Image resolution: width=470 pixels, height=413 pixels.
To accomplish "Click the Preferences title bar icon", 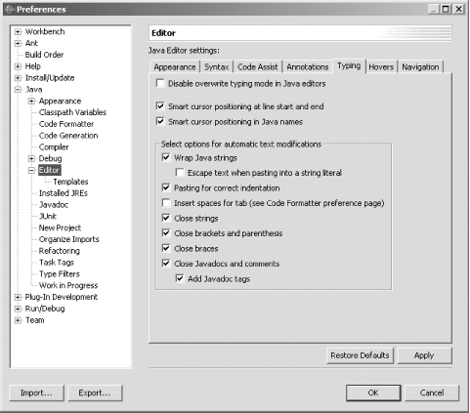I will coord(10,9).
